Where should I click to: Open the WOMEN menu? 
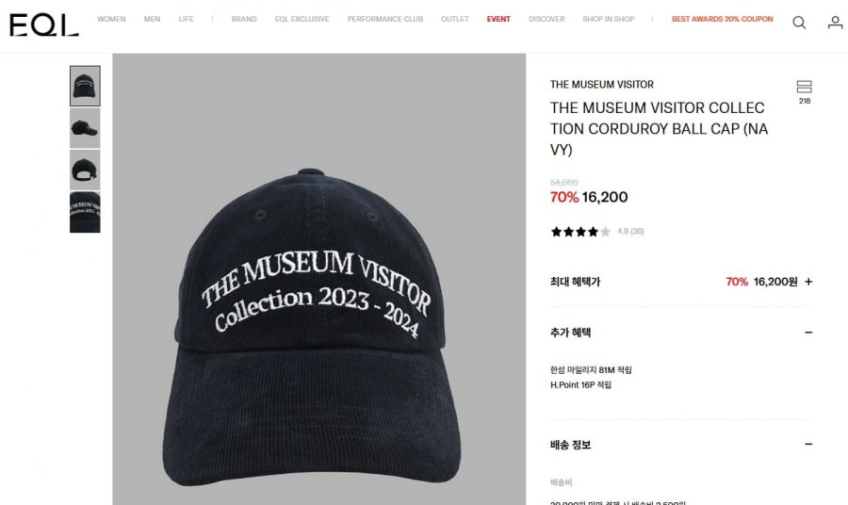point(111,20)
